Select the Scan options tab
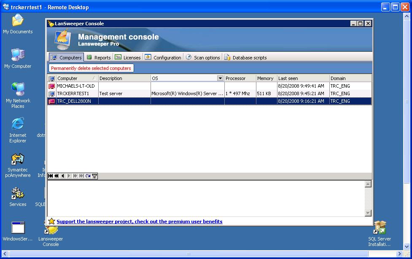412x259 pixels. [x=203, y=58]
